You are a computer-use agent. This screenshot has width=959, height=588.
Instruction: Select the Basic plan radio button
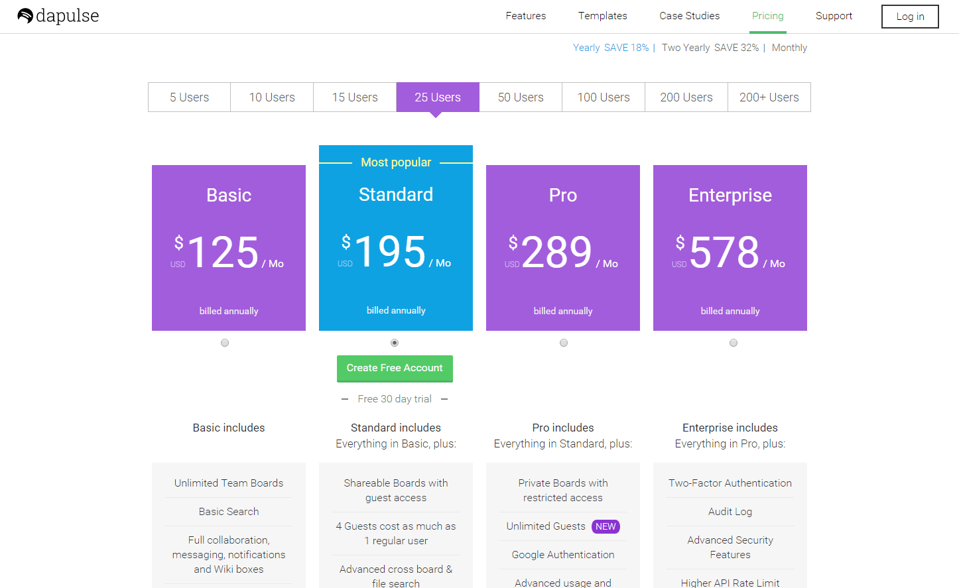225,343
